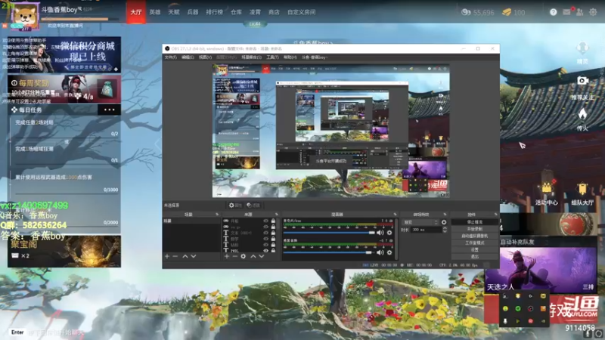
Task: Pop out the OBS scenes dock
Action: pyautogui.click(x=217, y=215)
